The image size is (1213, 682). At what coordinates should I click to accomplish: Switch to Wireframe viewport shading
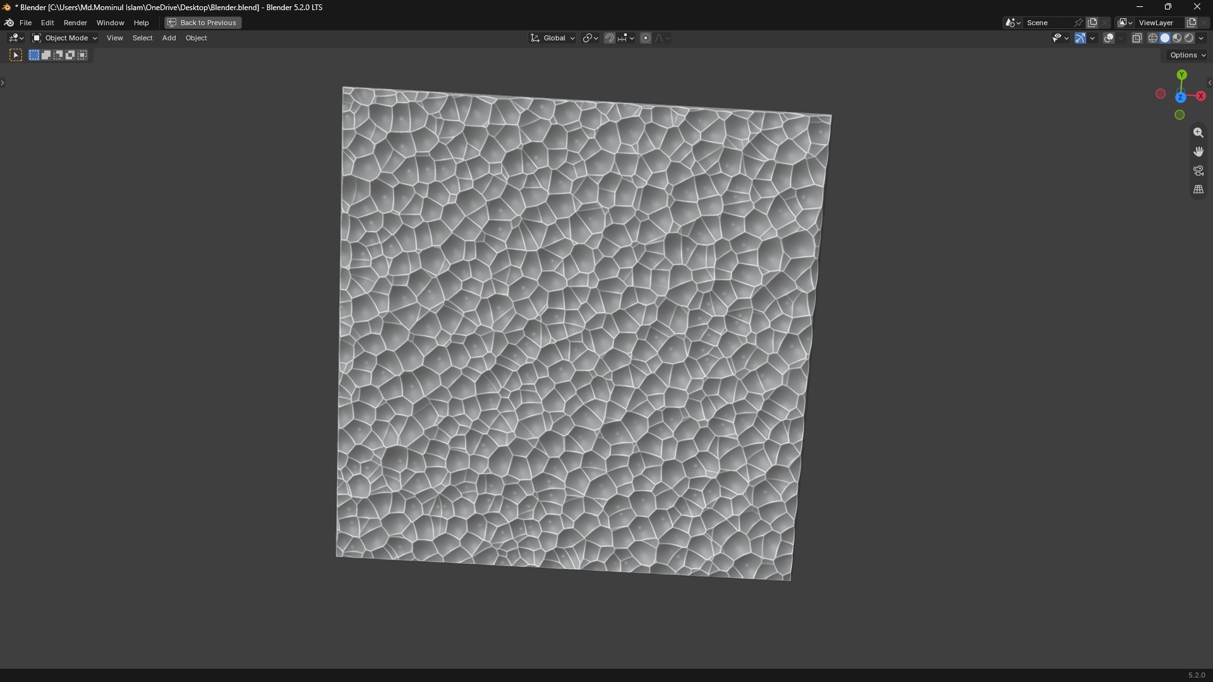(1153, 38)
